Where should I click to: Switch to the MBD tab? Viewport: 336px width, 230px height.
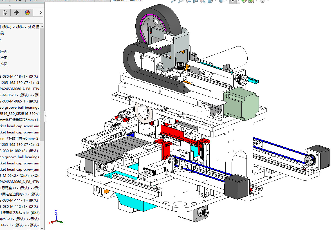(102, 1)
